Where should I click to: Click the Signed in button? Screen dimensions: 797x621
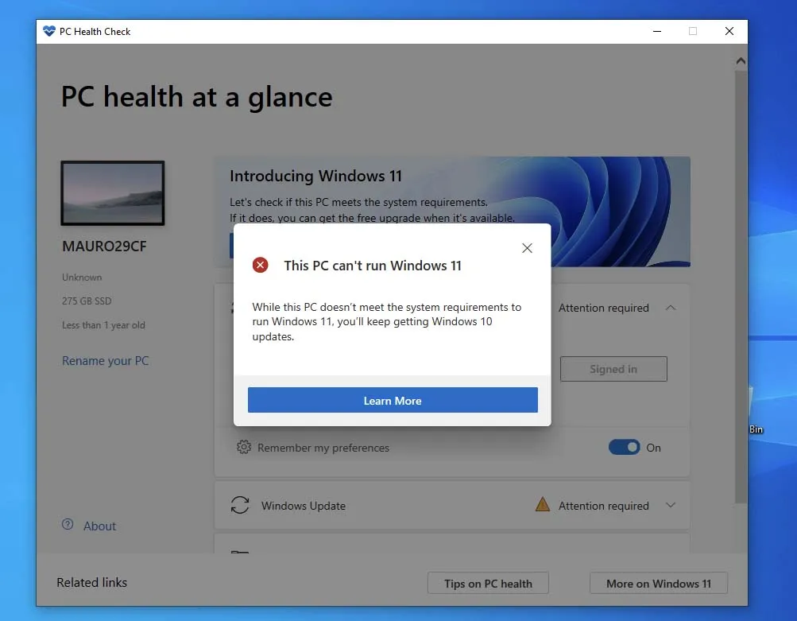(x=613, y=368)
